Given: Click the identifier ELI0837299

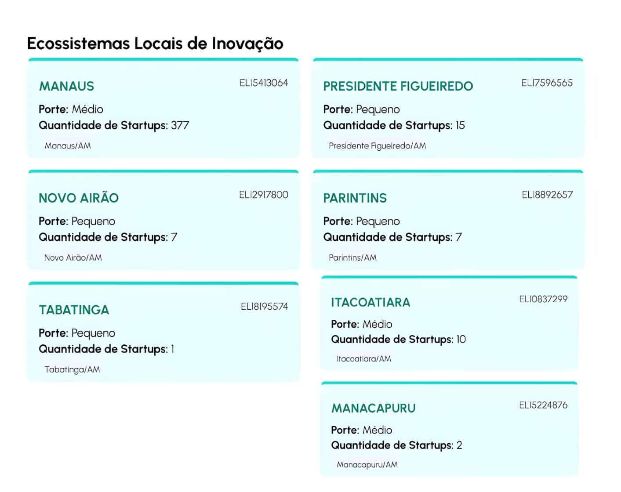Looking at the screenshot, I should 543,299.
